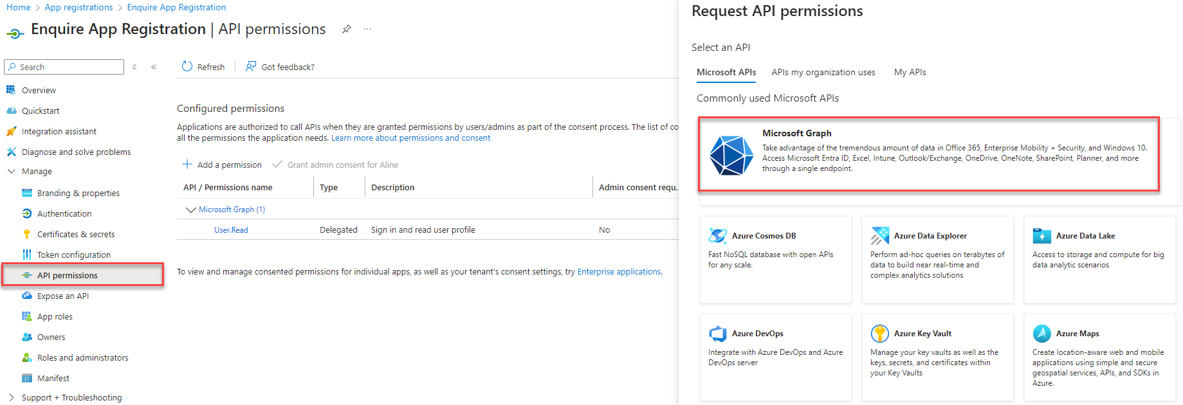This screenshot has width=1183, height=405.
Task: Open Expose an API menu item
Action: pyautogui.click(x=63, y=296)
